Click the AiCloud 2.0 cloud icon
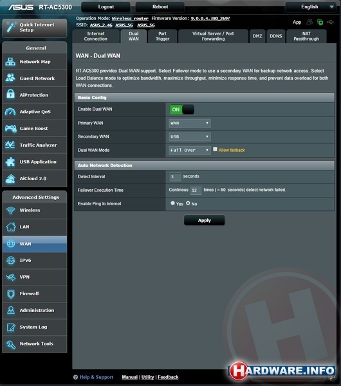The width and height of the screenshot is (341, 386). tap(10, 178)
